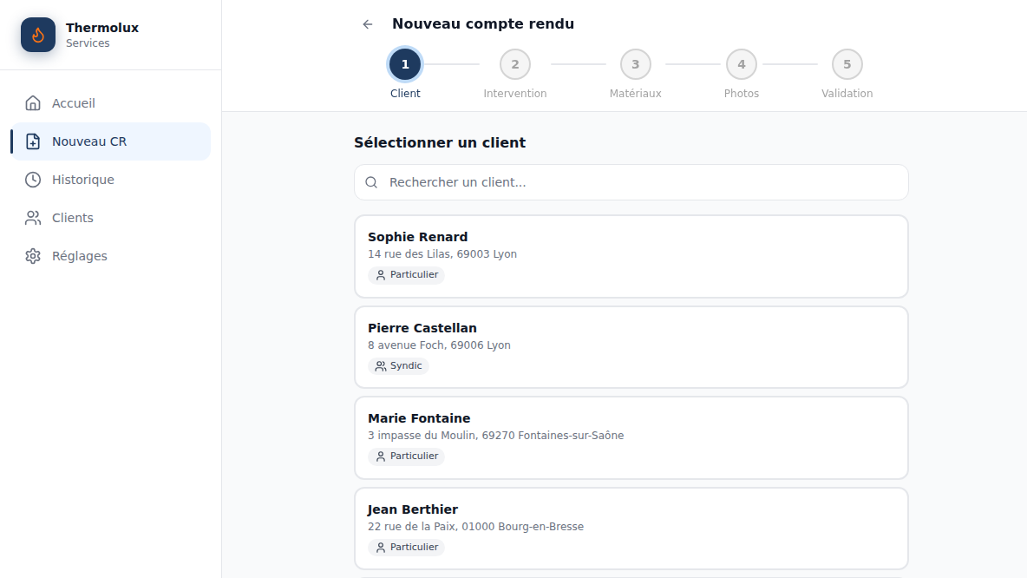Viewport: 1027px width, 578px height.
Task: Jump to step 3 Matériaux
Action: click(x=635, y=64)
